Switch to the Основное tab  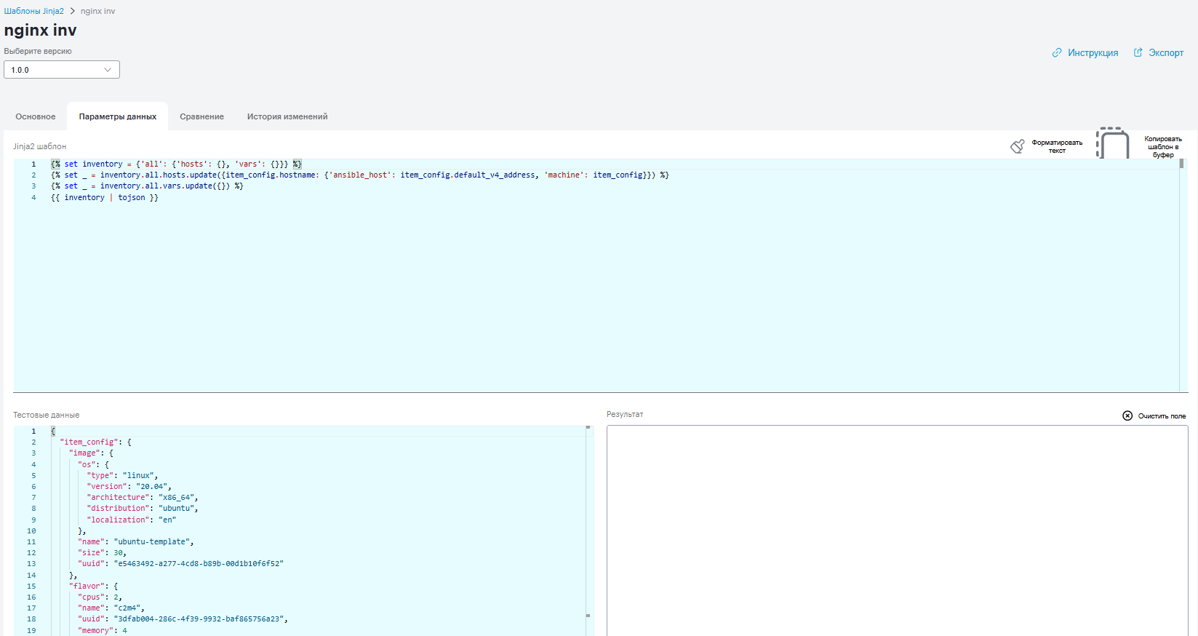[x=36, y=116]
